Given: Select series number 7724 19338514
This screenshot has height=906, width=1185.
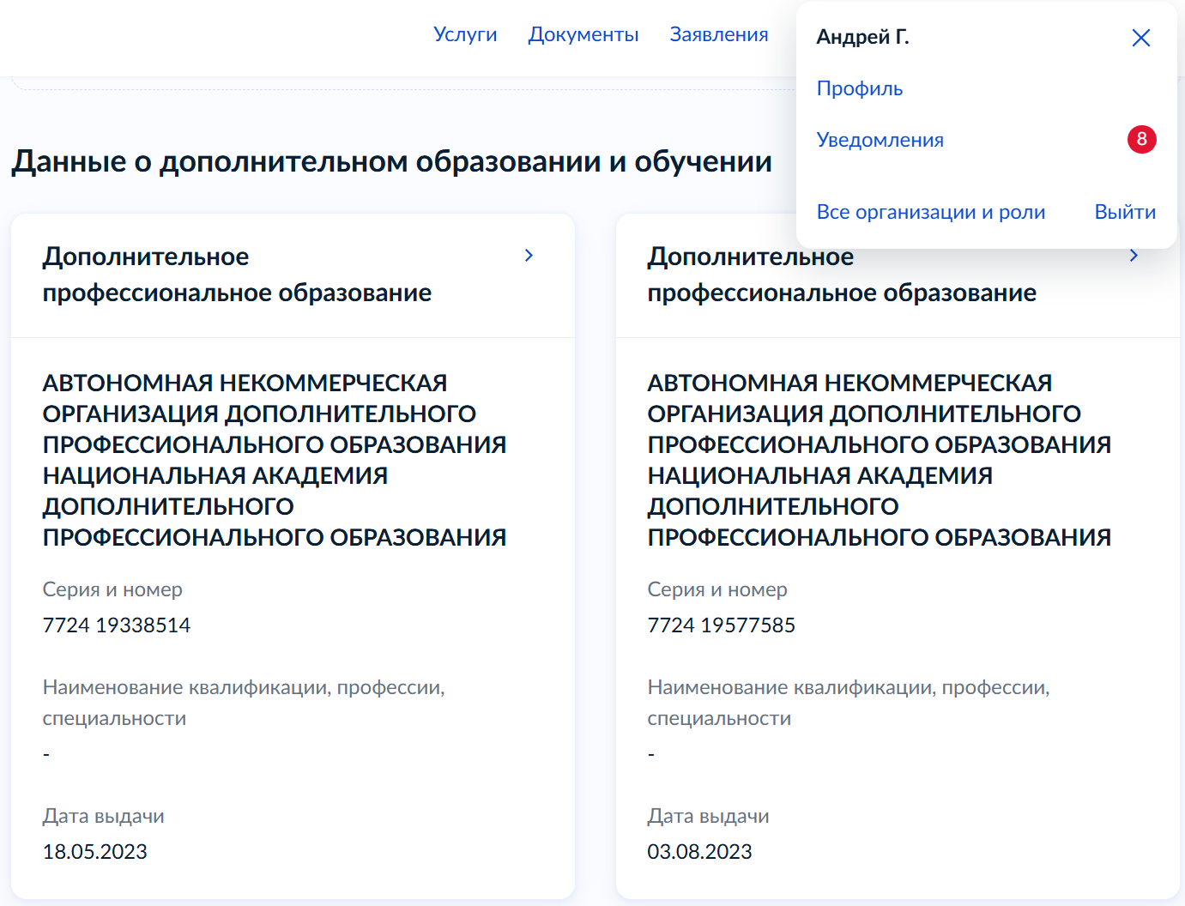Looking at the screenshot, I should click(117, 625).
